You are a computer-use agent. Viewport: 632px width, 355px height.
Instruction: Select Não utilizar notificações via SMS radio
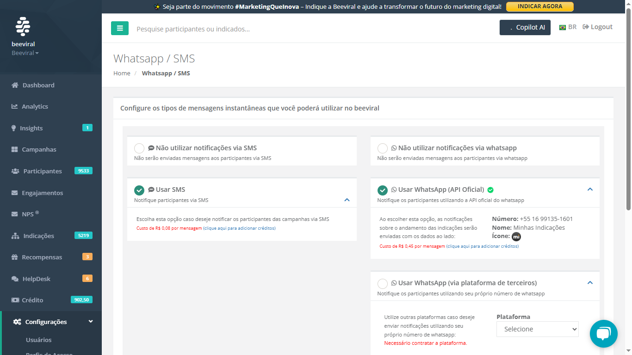pos(139,148)
